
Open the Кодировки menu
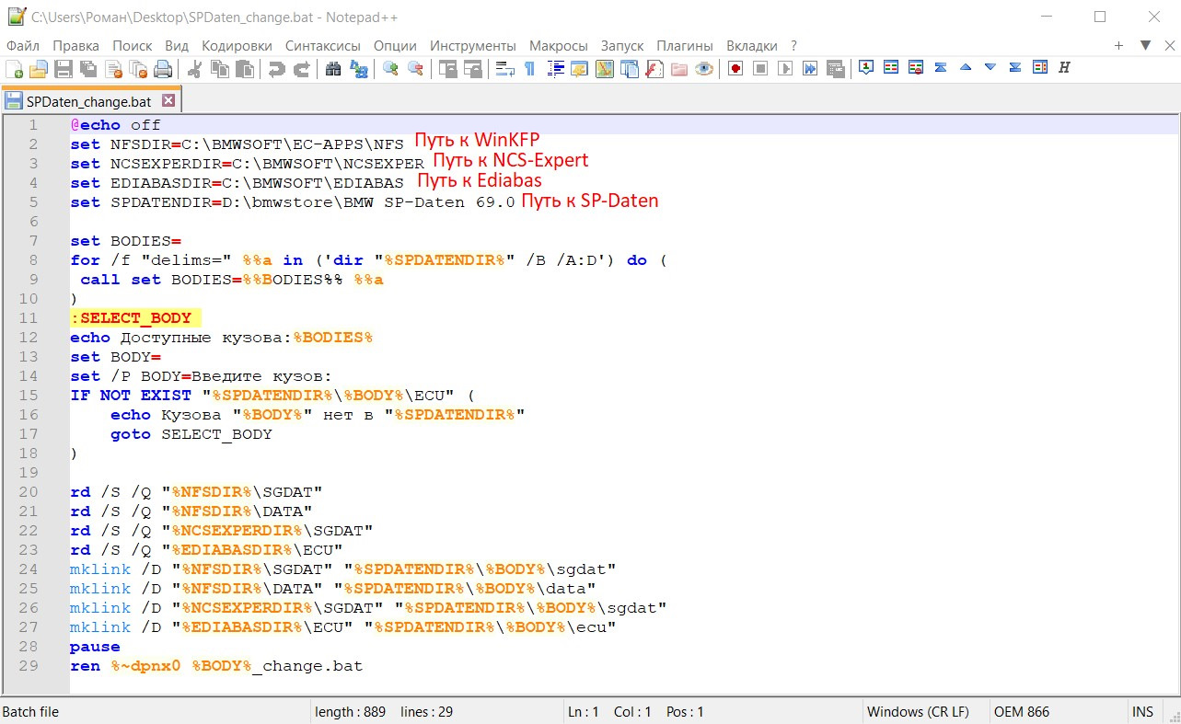(237, 45)
